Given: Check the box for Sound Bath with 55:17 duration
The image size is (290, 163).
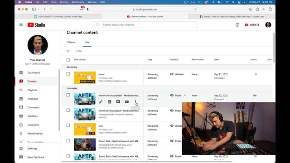Looking at the screenshot, I should 68,141.
